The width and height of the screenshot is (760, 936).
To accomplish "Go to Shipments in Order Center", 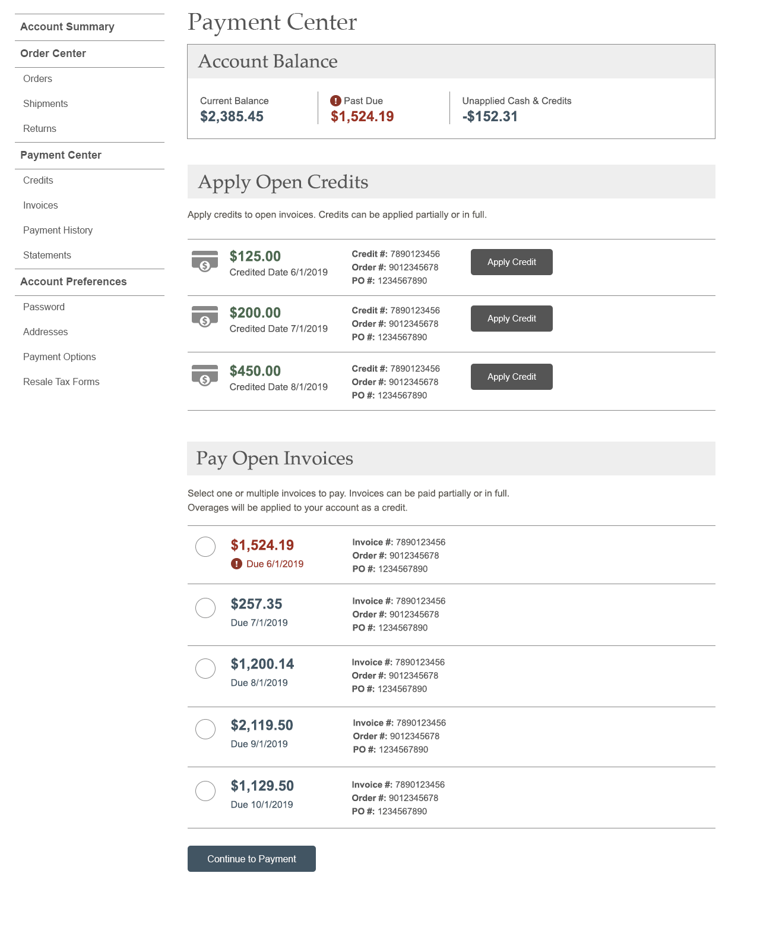I will [x=46, y=103].
